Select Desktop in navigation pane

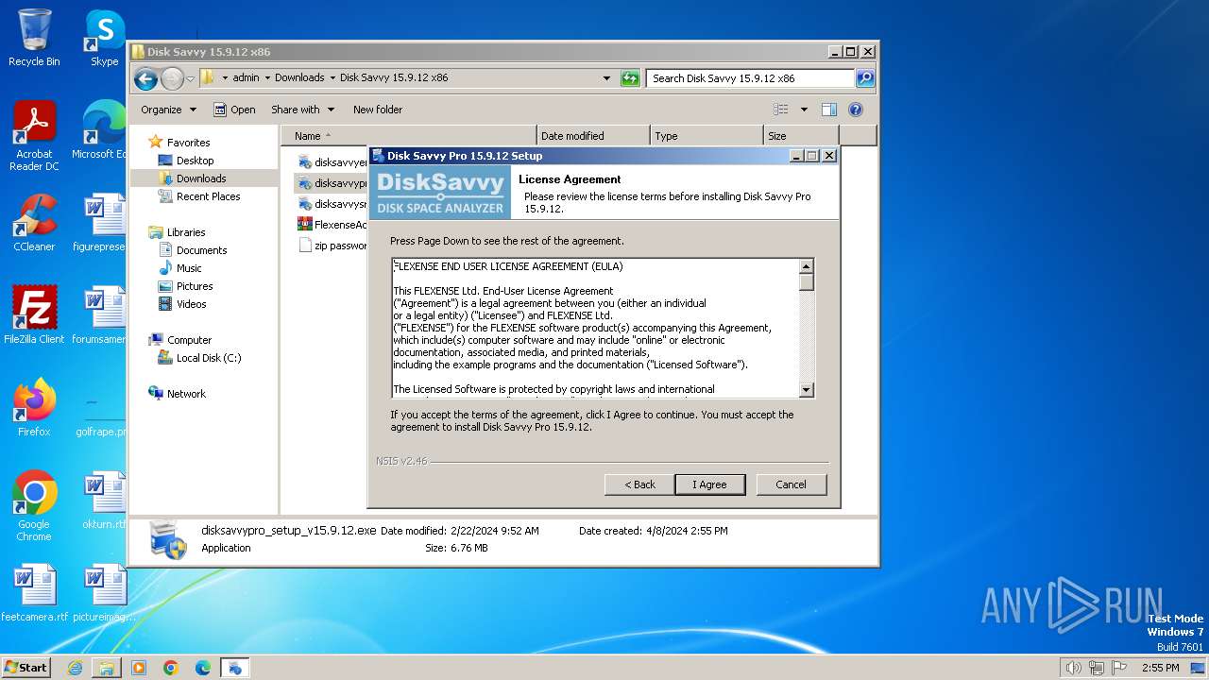coord(195,161)
